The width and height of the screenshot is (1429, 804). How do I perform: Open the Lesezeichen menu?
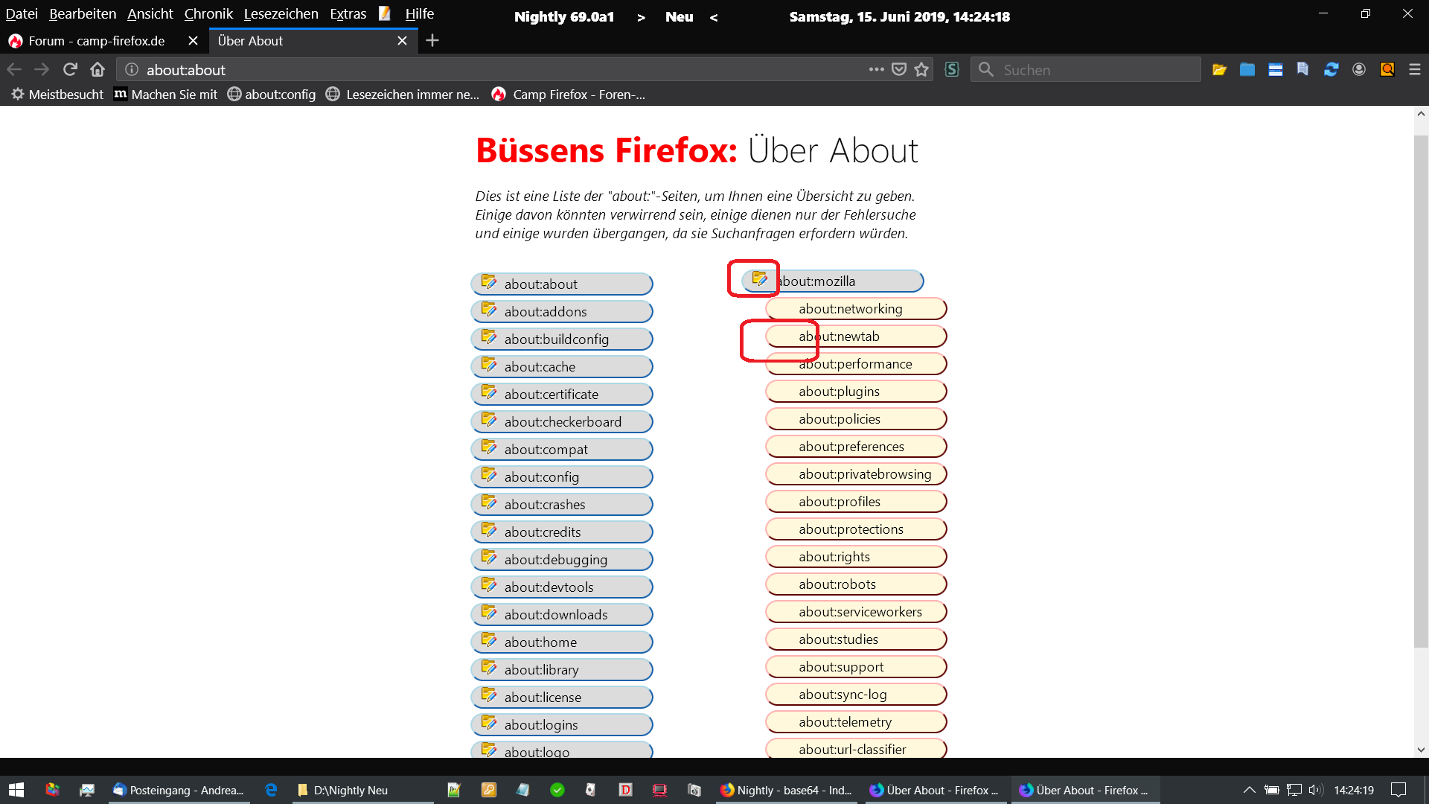[x=281, y=13]
